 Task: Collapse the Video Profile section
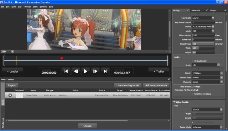pyautogui.click(x=174, y=102)
